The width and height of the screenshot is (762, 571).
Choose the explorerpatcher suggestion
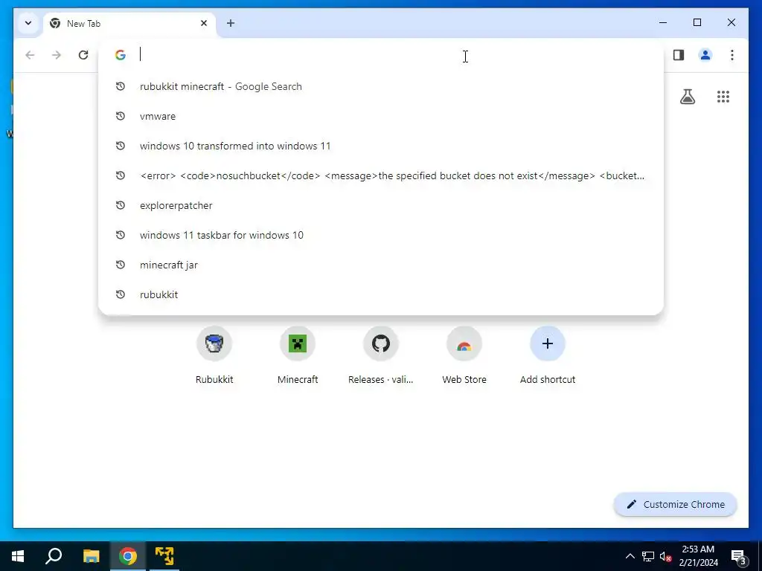click(x=381, y=205)
